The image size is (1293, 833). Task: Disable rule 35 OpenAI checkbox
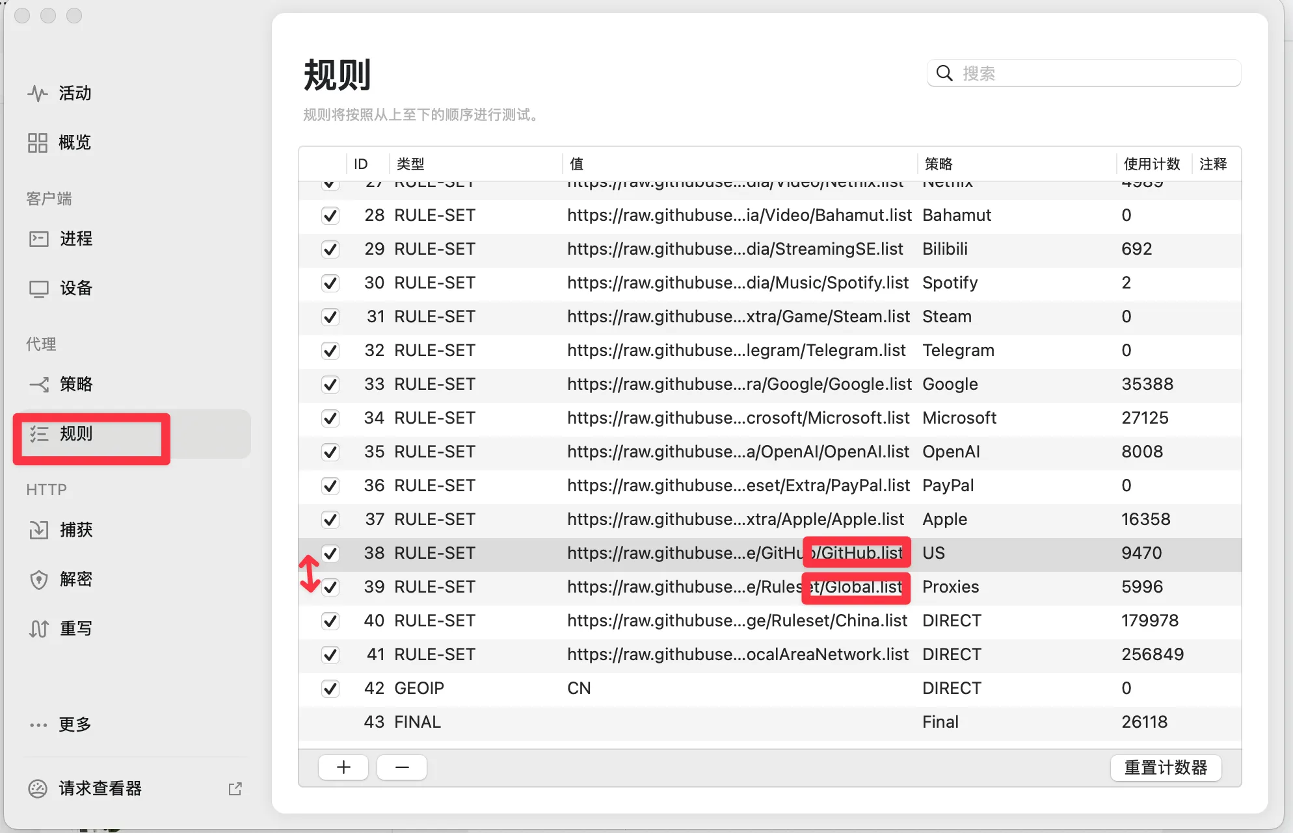tap(330, 452)
